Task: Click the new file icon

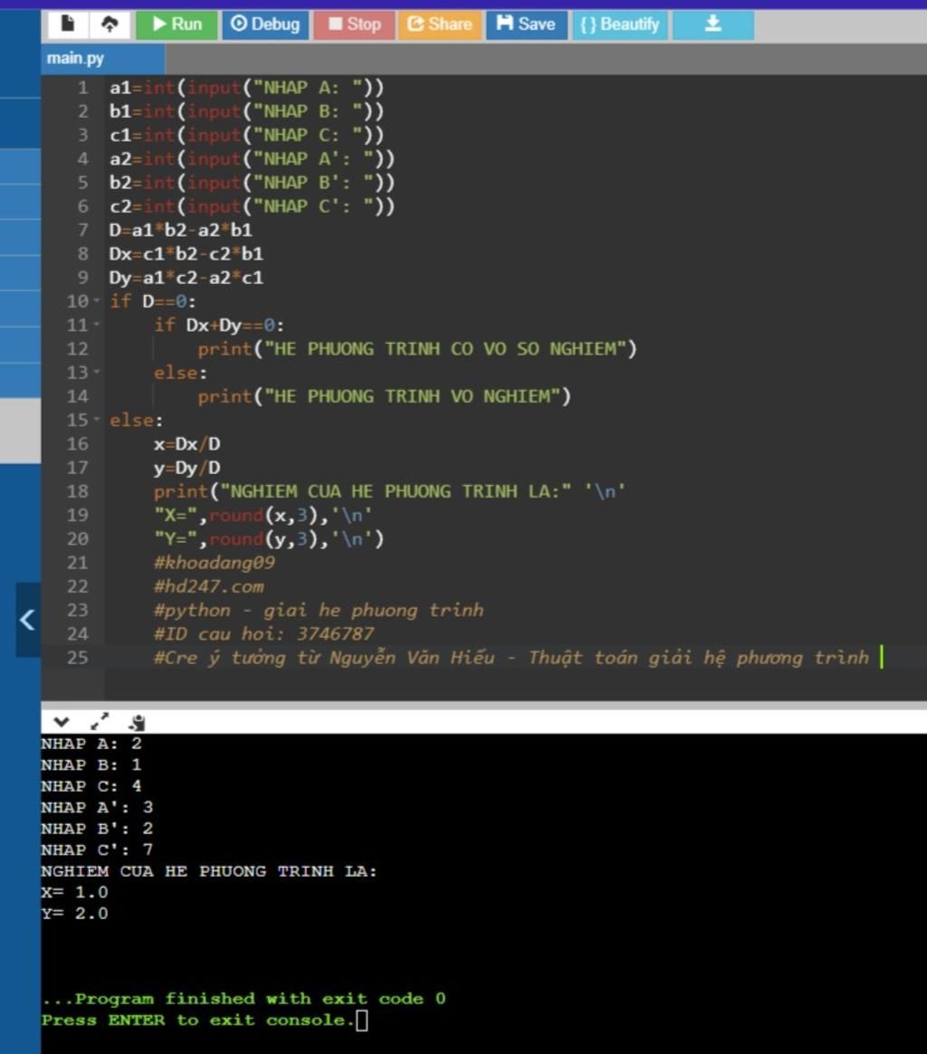Action: coord(68,24)
